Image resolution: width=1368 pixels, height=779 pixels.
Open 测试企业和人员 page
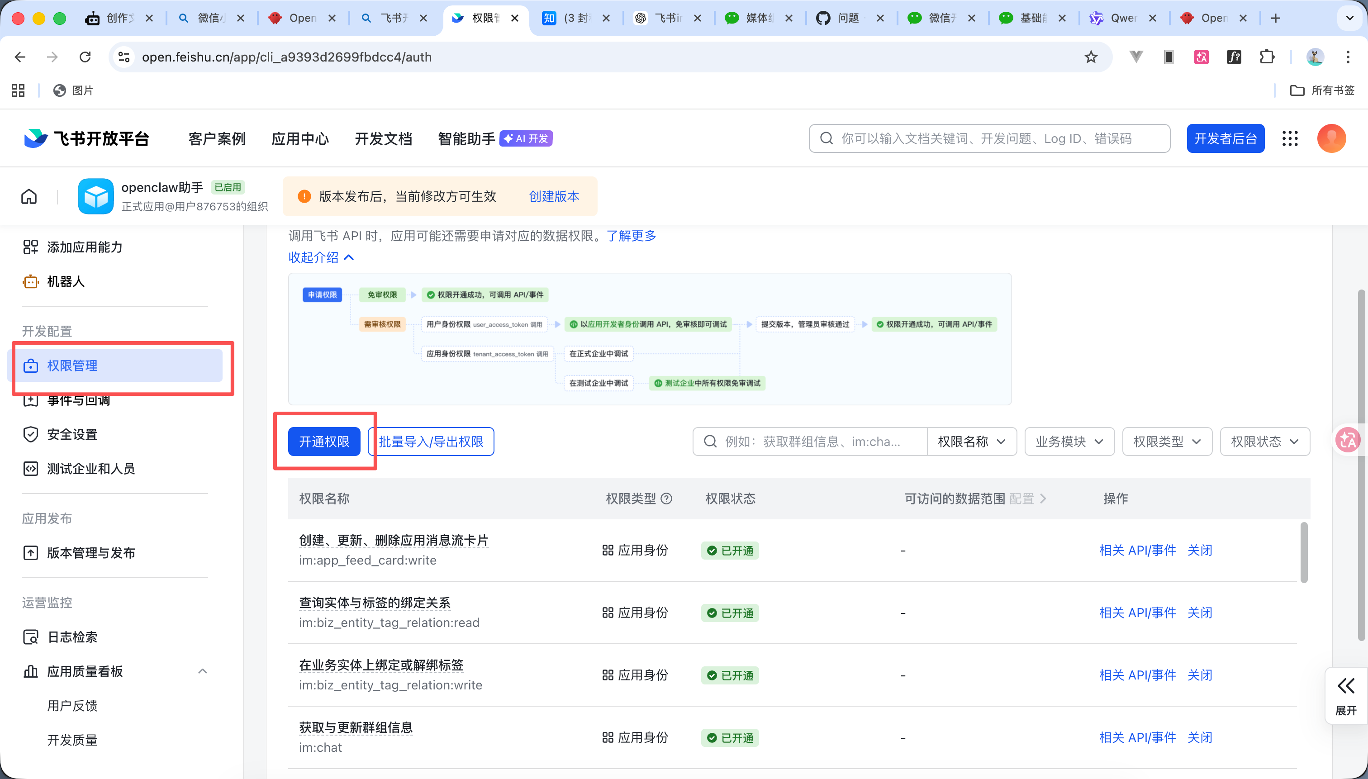(x=91, y=469)
